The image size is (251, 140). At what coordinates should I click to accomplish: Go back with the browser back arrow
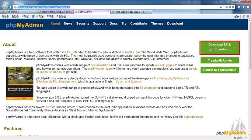(x=4, y=7)
